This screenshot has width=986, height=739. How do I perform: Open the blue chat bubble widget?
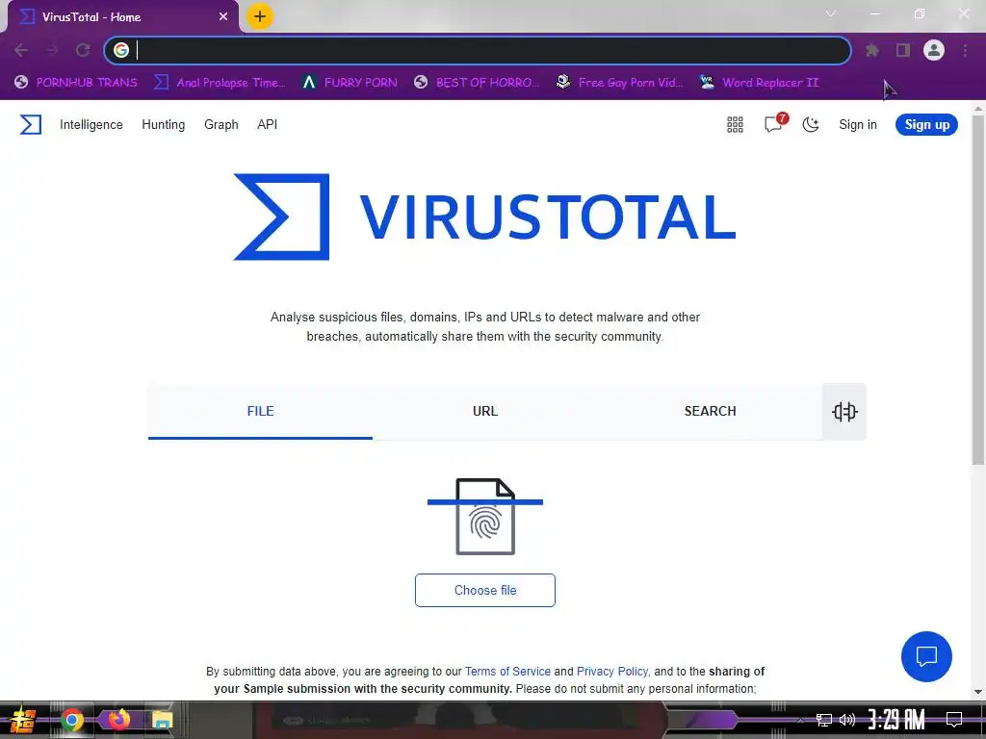click(926, 656)
